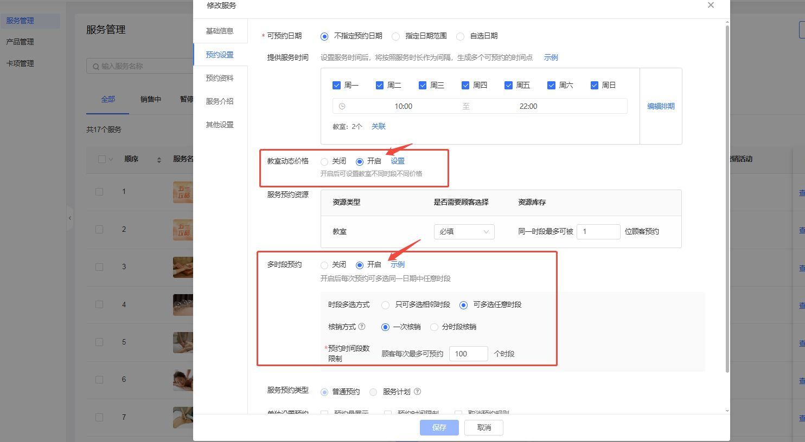Click the clock icon in time range field
The width and height of the screenshot is (805, 442).
(342, 106)
